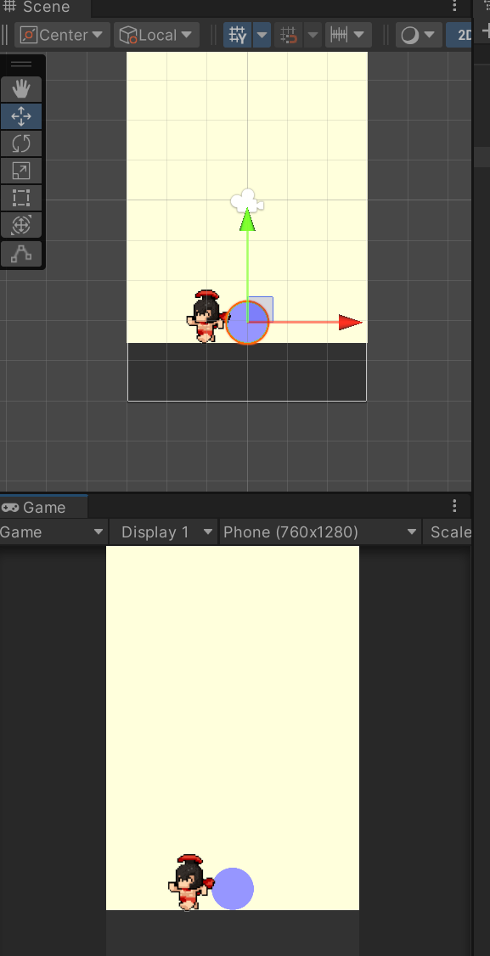Switch to the Scene tab

(45, 8)
